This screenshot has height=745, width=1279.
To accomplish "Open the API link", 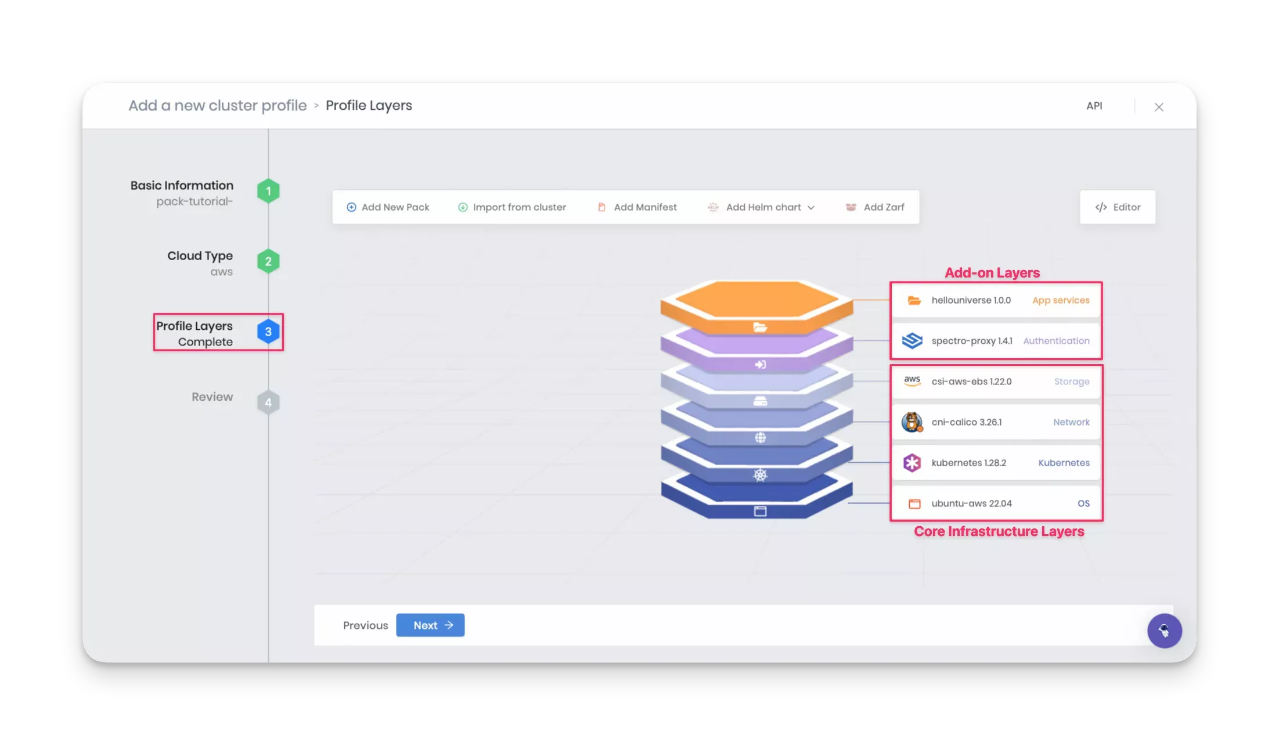I will pyautogui.click(x=1094, y=106).
